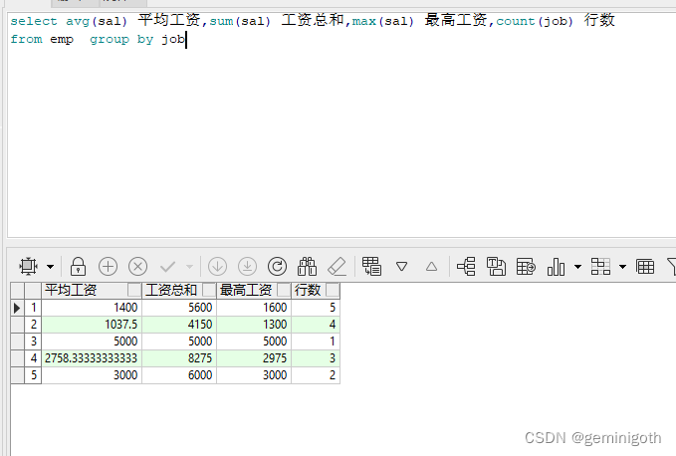Open the dropdown next to checkmark
The height and width of the screenshot is (456, 676).
point(189,267)
